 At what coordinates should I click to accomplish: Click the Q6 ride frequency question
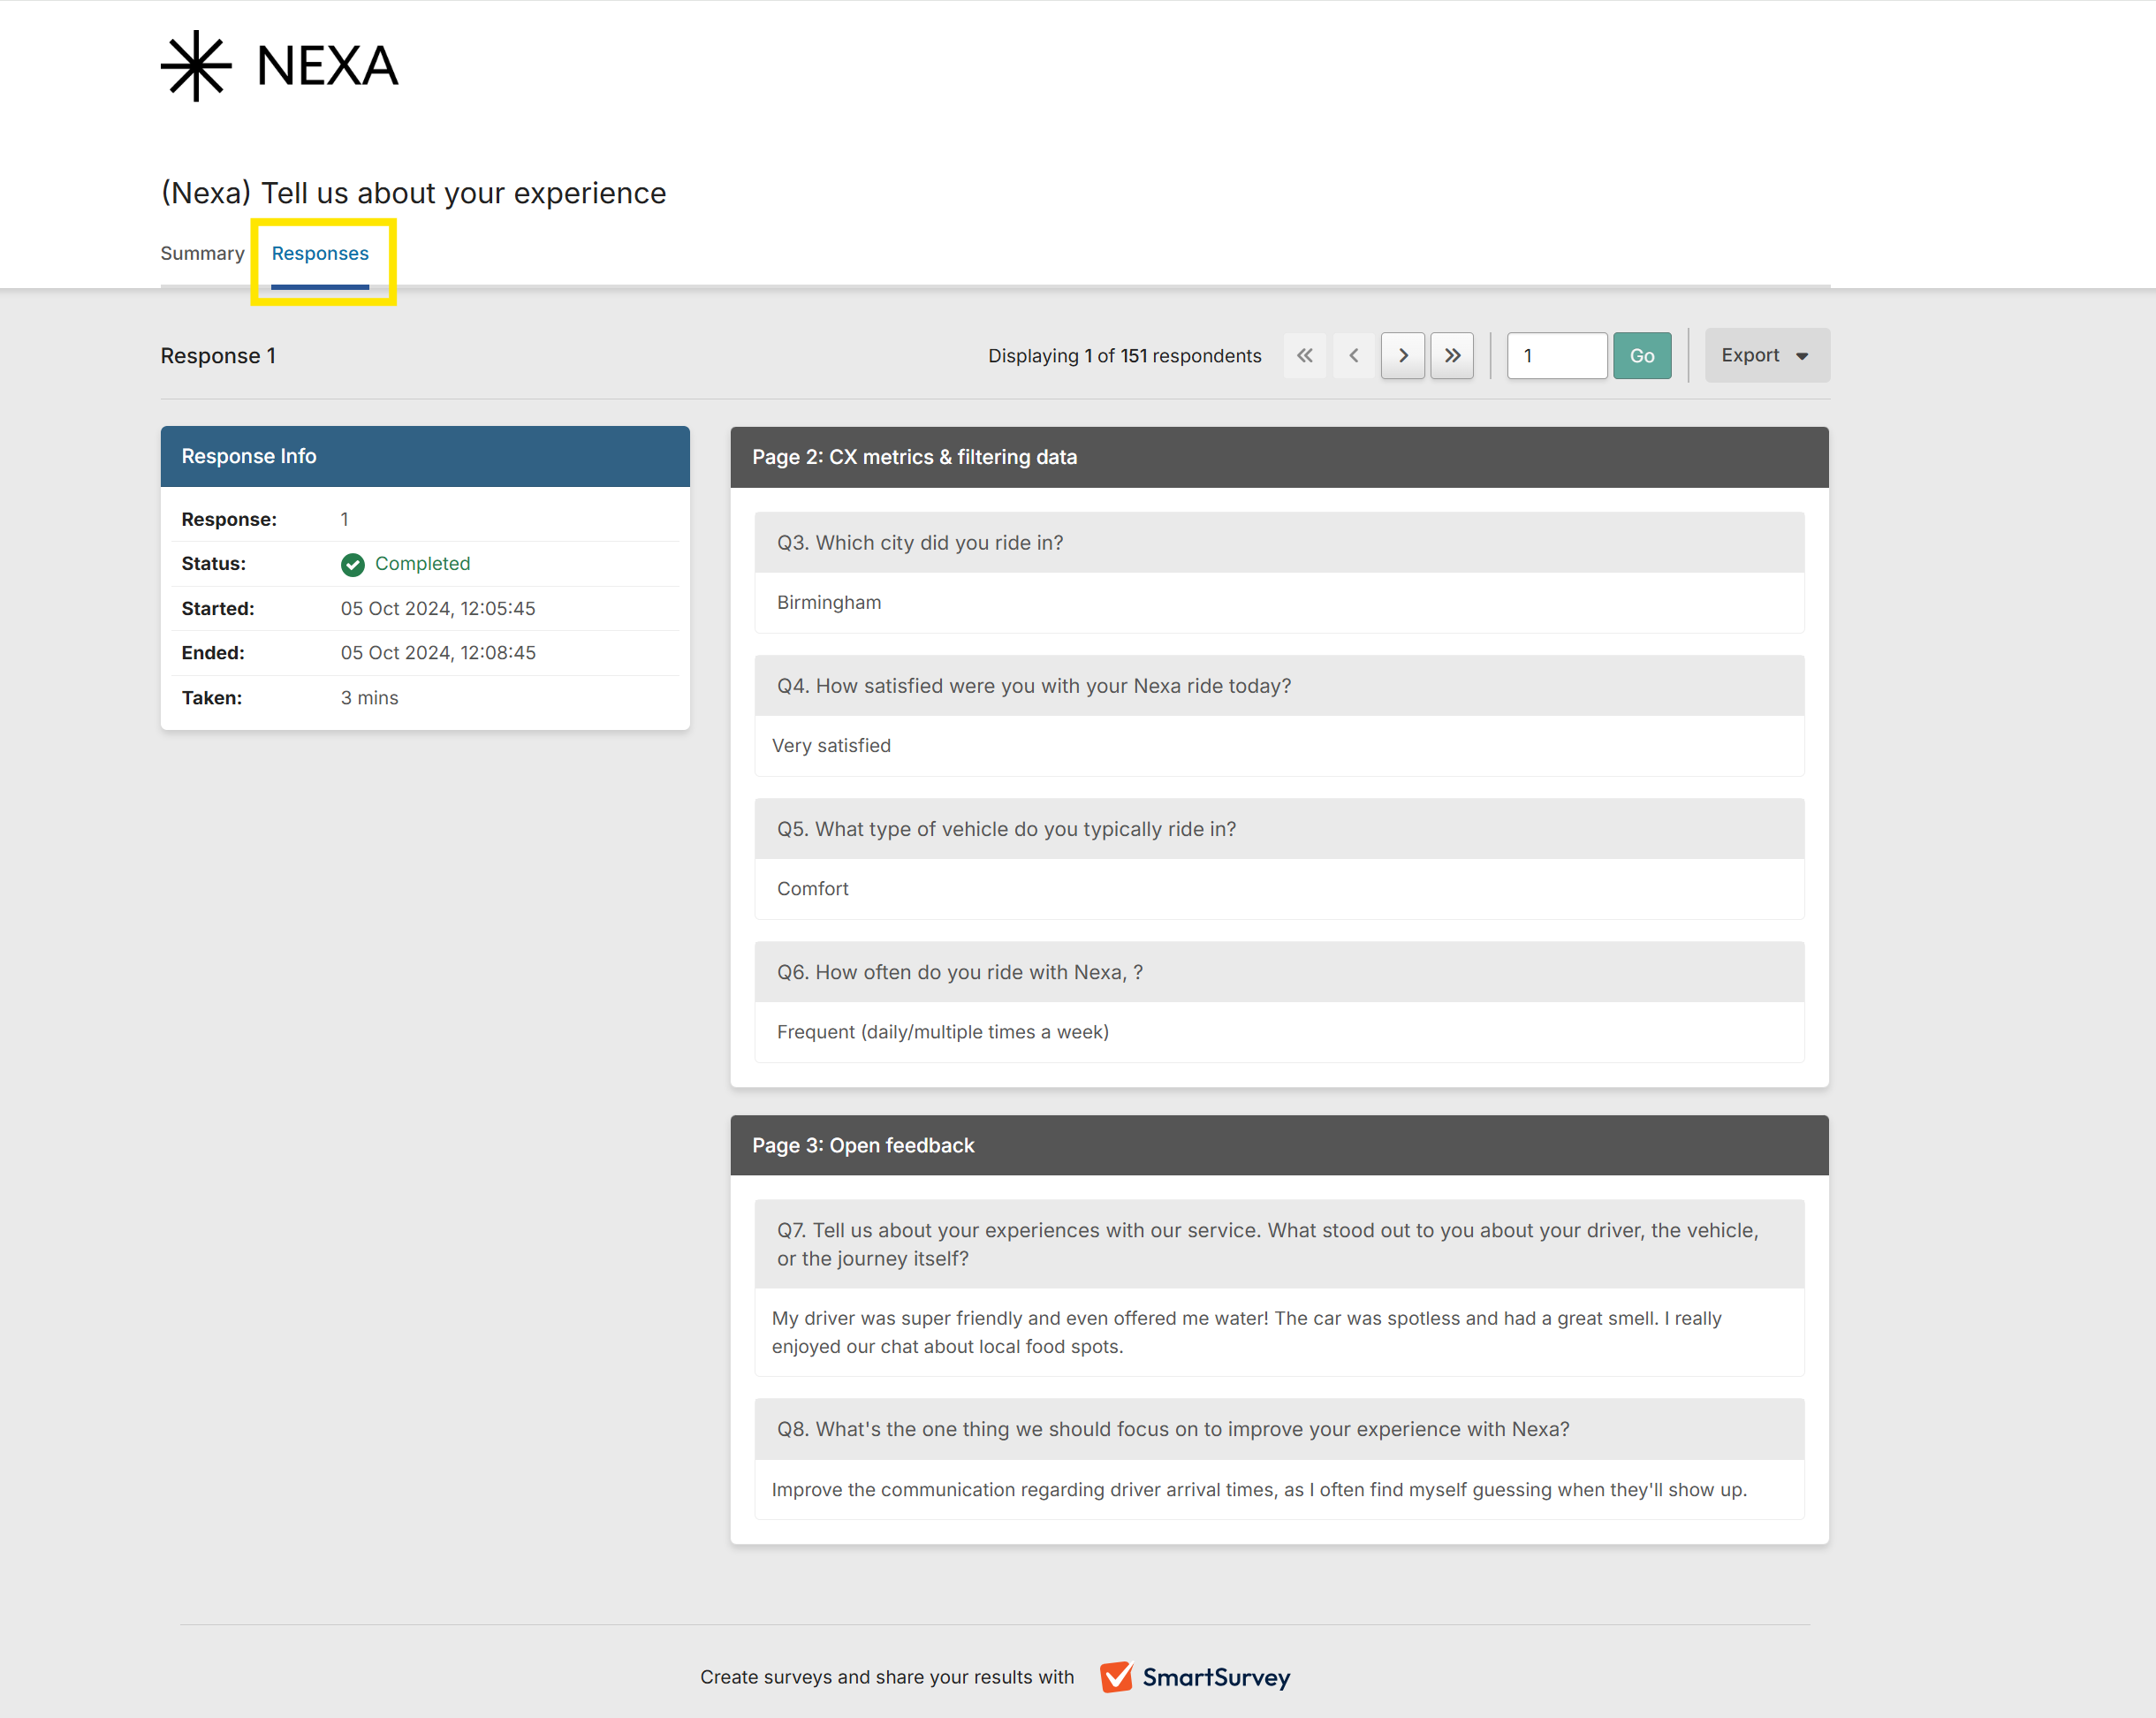[x=960, y=971]
